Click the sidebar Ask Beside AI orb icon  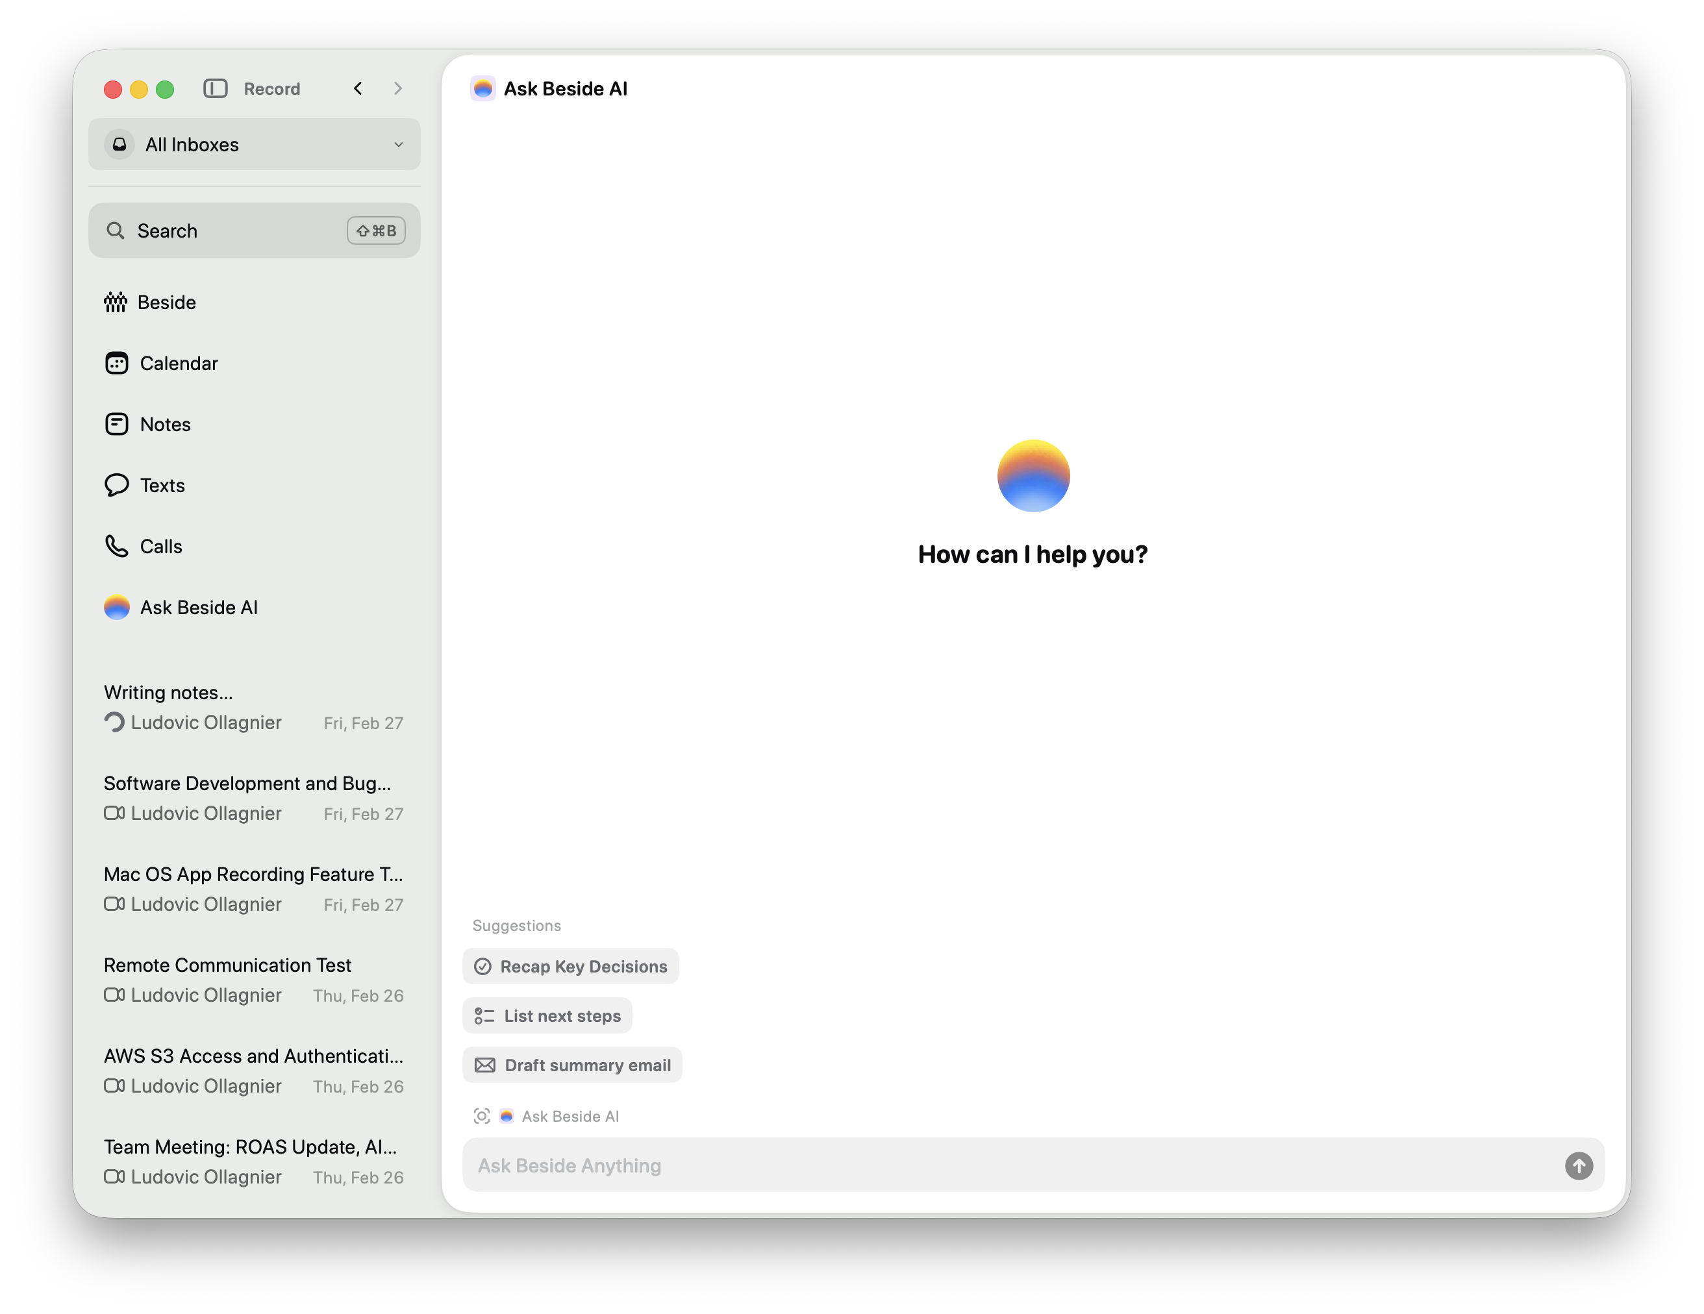(117, 608)
